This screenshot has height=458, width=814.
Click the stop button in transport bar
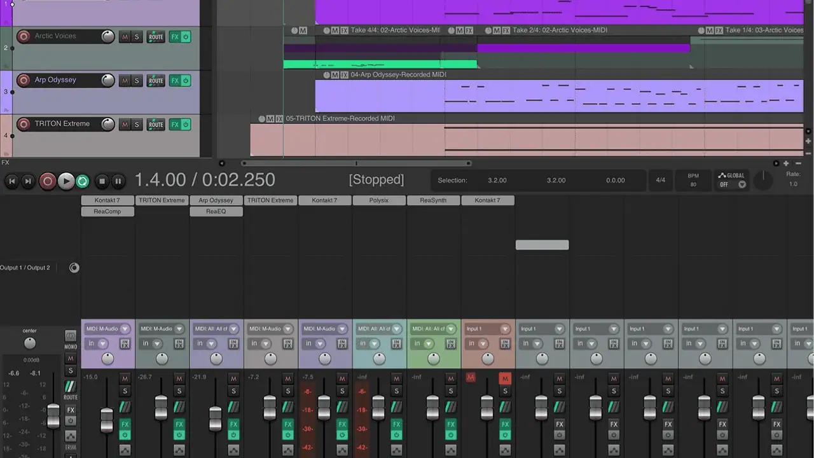point(102,181)
